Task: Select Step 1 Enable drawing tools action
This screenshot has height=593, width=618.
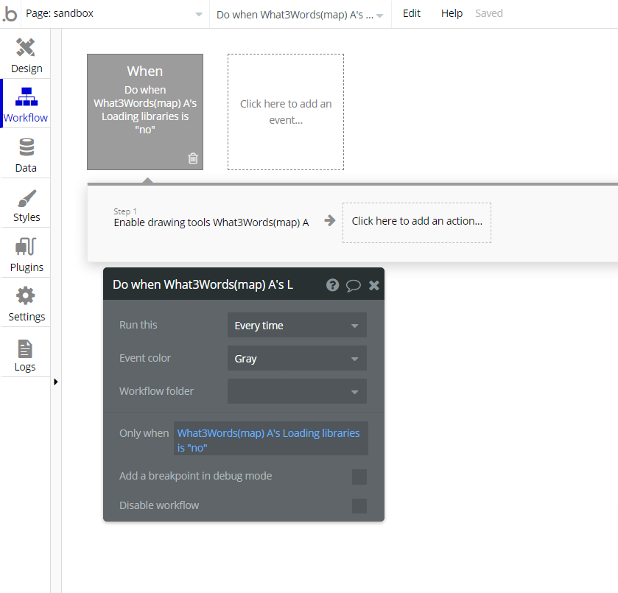Action: (x=211, y=218)
